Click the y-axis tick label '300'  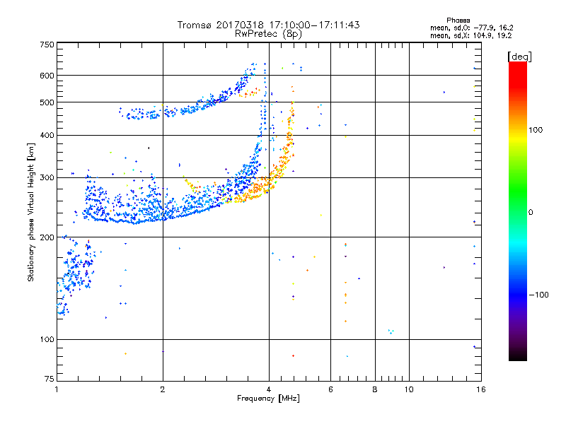[x=47, y=178]
